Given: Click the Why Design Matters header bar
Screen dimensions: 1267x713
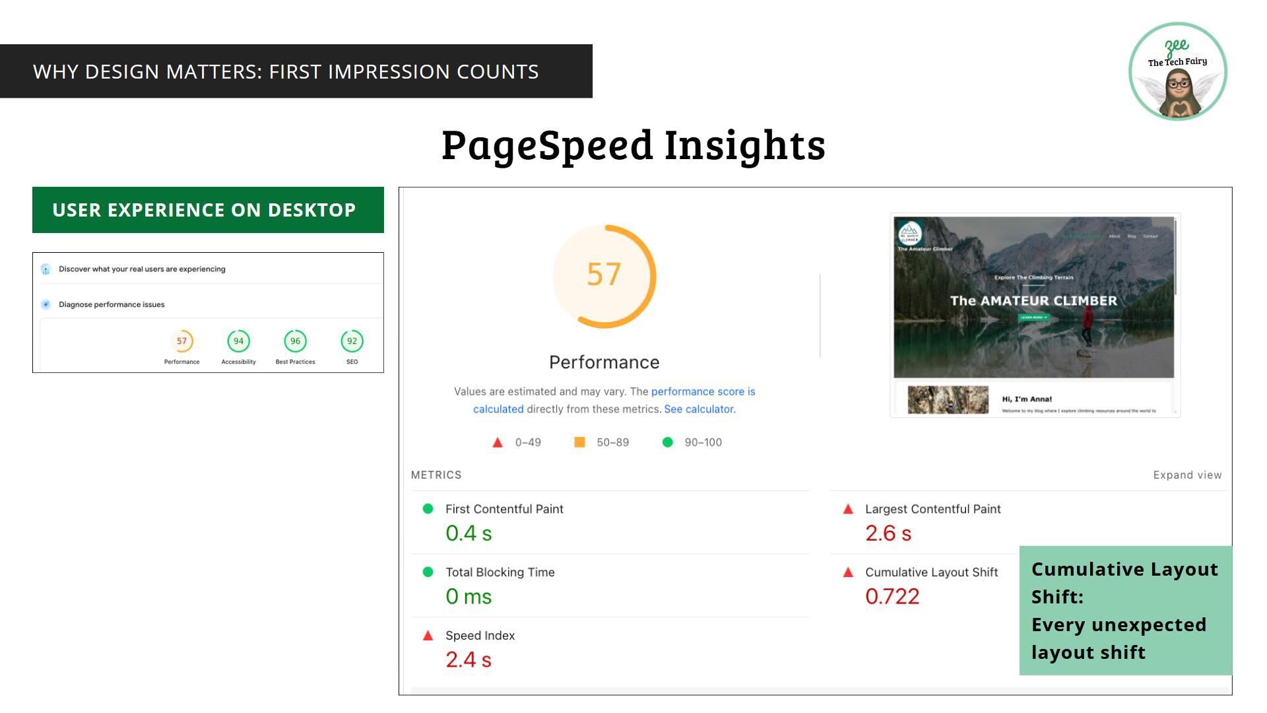Looking at the screenshot, I should pyautogui.click(x=296, y=71).
